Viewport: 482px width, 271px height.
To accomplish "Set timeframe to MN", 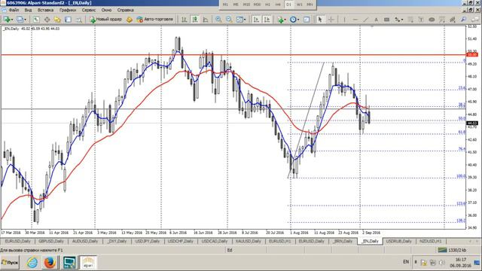I will [310, 5].
